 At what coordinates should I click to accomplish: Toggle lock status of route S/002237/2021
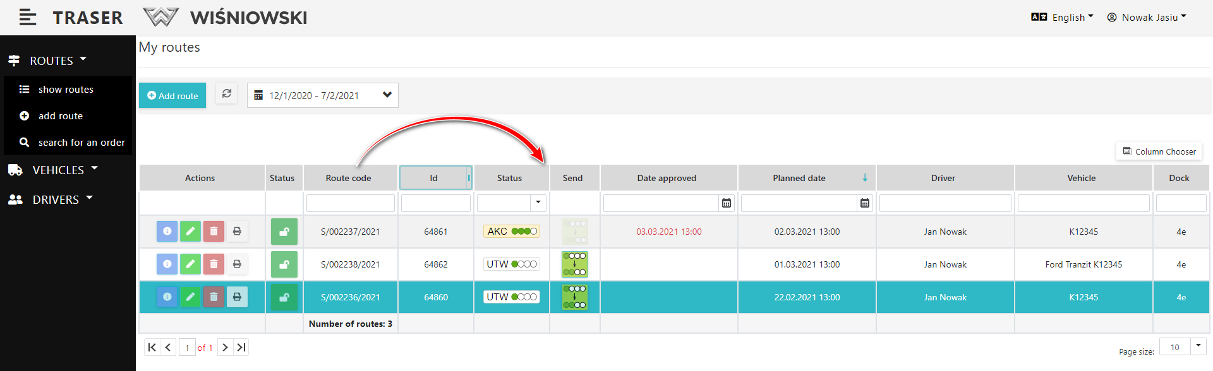284,232
